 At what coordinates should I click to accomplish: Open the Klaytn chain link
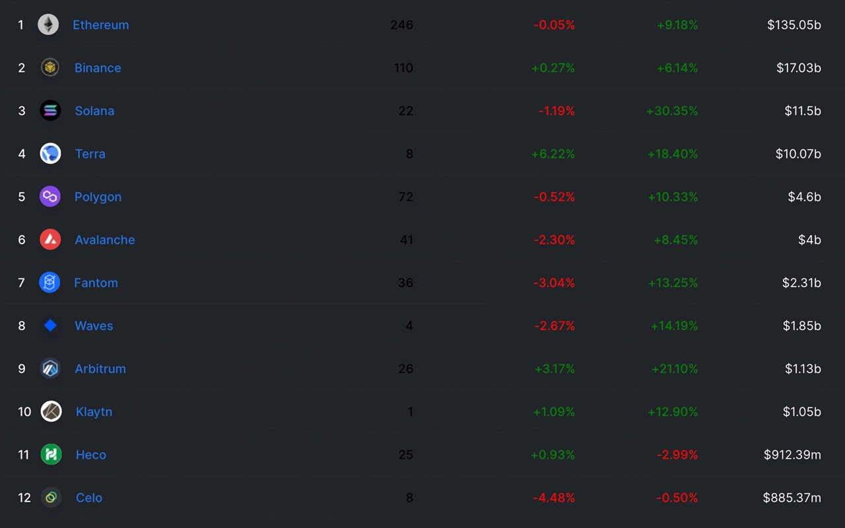coord(94,412)
